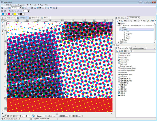Select the Magenta separation in tree
This screenshot has height=121, width=157.
pos(129,34)
